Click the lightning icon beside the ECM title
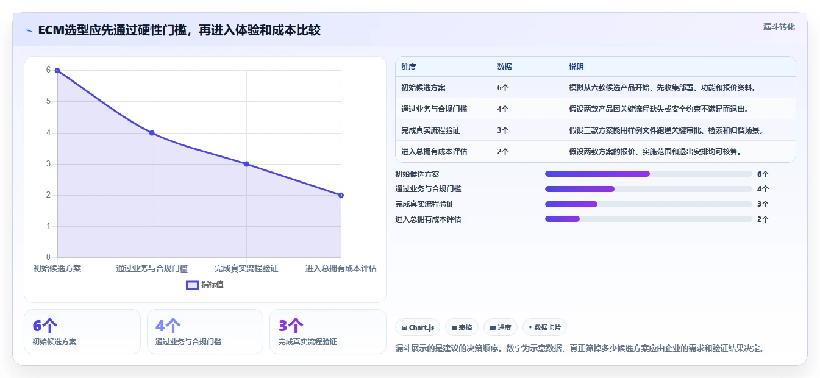Image resolution: width=820 pixels, height=378 pixels. coord(29,30)
